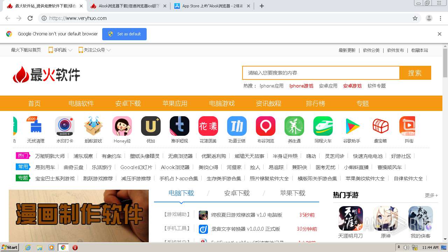Open Chrome profile avatar icon
Screen dimensions: 448x252
(429, 18)
